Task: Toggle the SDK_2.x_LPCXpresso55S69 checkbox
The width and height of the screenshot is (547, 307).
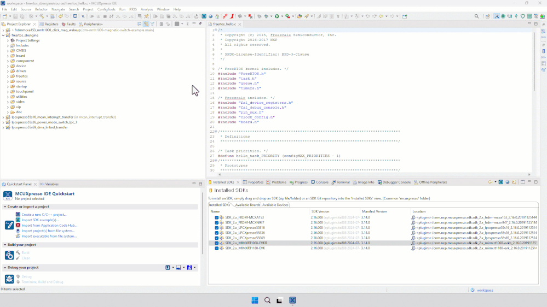Action: click(217, 238)
